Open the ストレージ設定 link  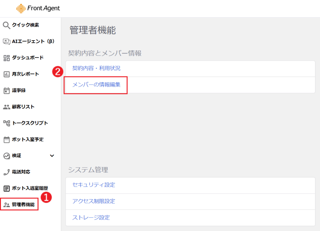coord(91,218)
